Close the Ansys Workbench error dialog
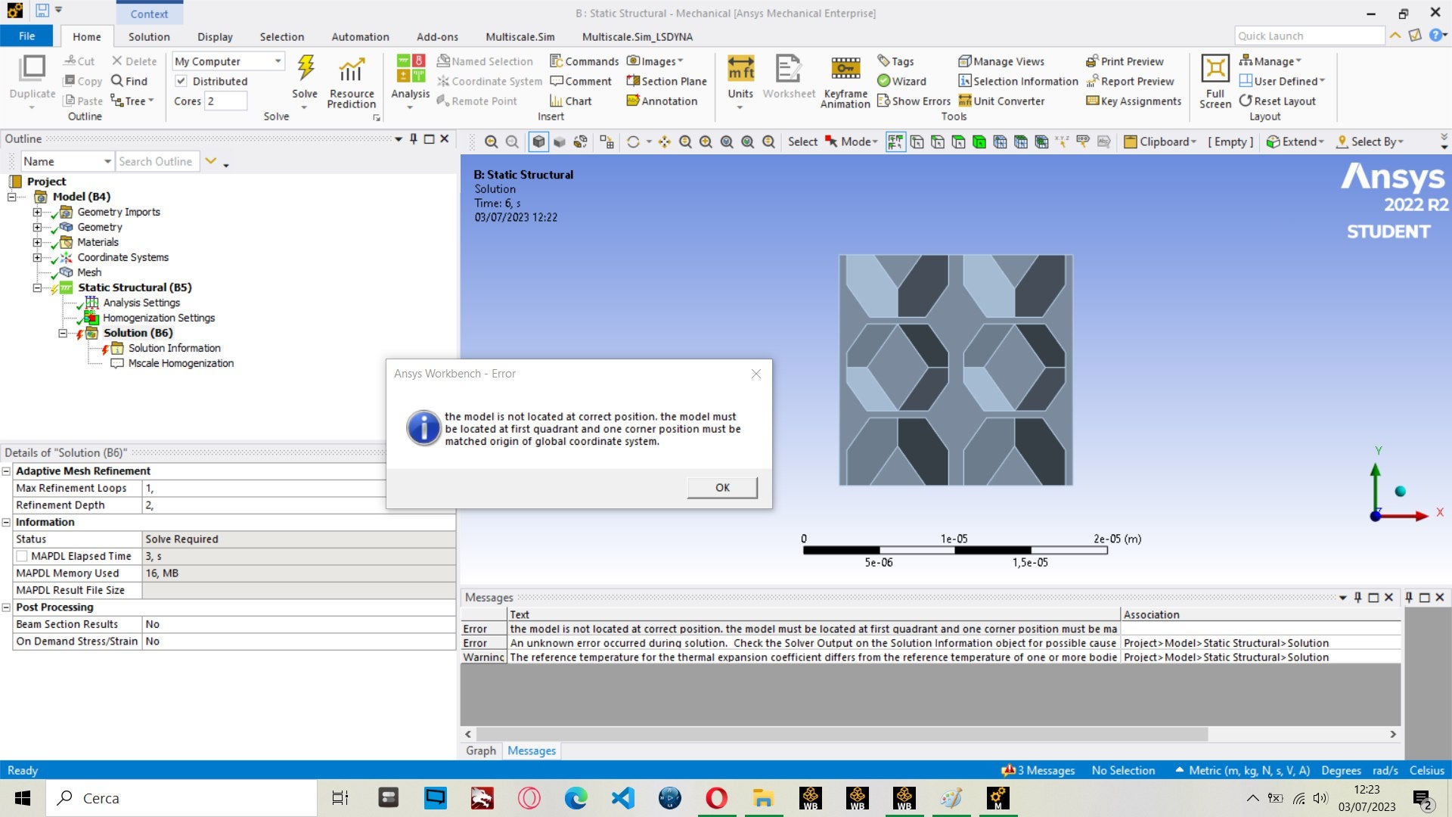This screenshot has height=817, width=1452. pos(755,374)
